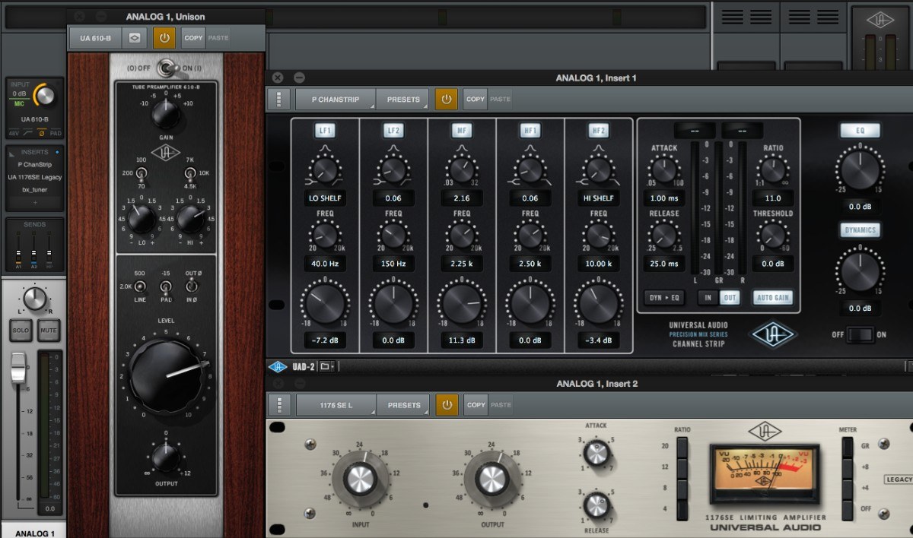Toggle power button in the Unison window
913x538 pixels.
pos(164,37)
